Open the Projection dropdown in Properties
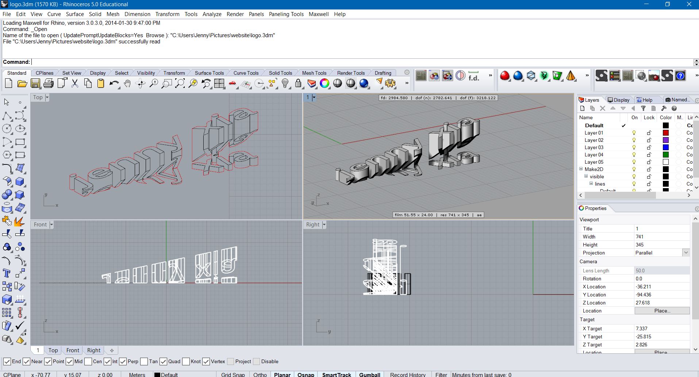Viewport: 699px width, 377px height. [x=686, y=253]
